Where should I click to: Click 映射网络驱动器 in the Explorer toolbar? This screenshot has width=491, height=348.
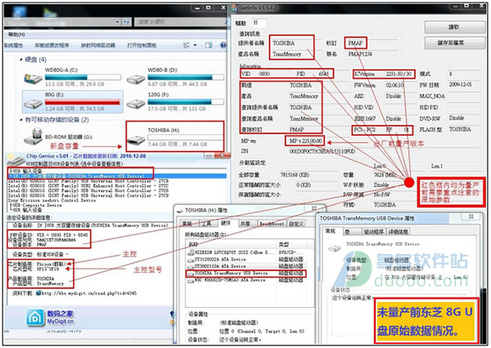(98, 46)
